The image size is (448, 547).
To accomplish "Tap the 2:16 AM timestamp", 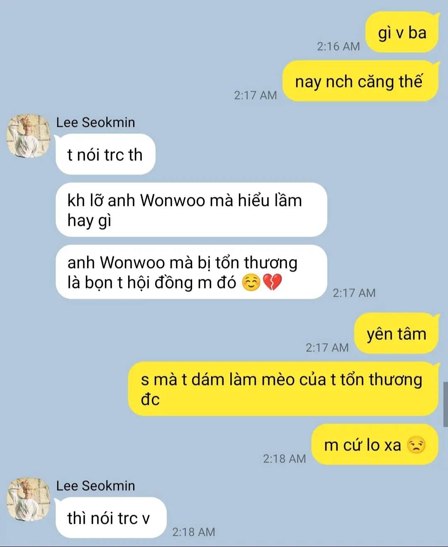I will (338, 46).
